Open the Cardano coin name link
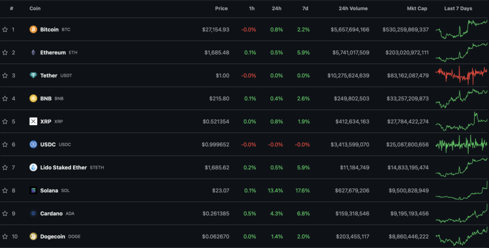 [51, 214]
